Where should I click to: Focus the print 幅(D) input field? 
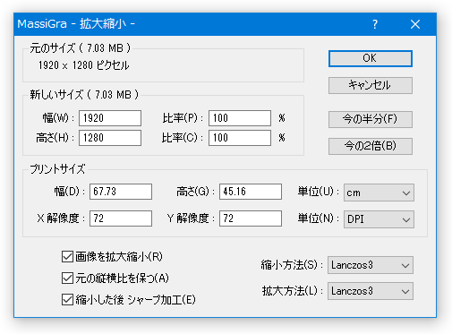(x=121, y=192)
